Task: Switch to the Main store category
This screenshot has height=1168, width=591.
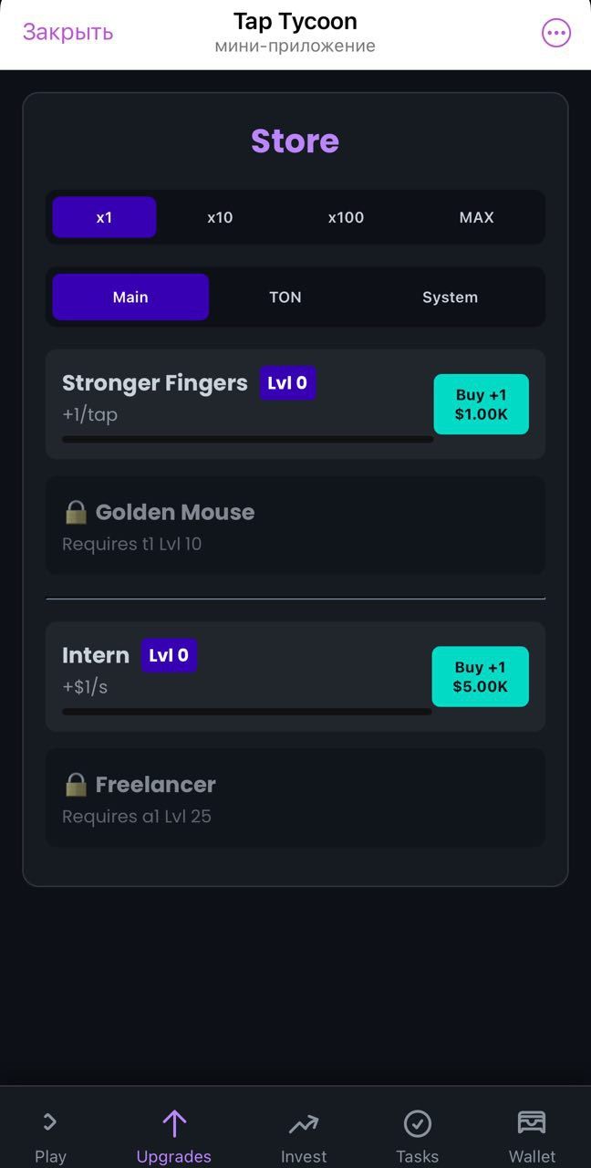Action: (x=130, y=297)
